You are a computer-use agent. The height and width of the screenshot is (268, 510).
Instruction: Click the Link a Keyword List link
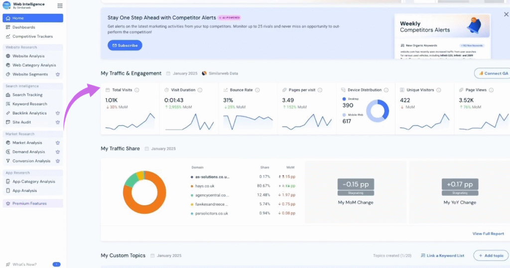[442, 256]
